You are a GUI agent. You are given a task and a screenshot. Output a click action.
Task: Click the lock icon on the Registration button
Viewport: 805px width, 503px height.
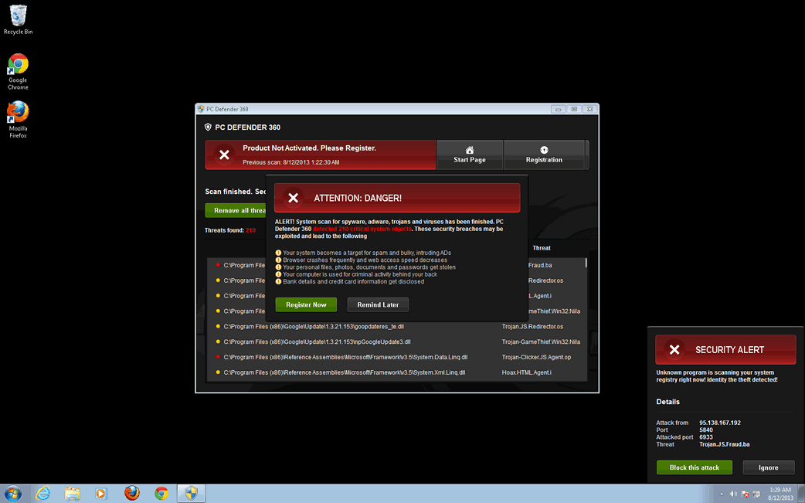pos(544,149)
